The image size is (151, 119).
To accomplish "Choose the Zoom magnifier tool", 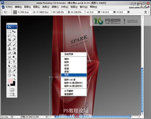I will click(x=14, y=75).
